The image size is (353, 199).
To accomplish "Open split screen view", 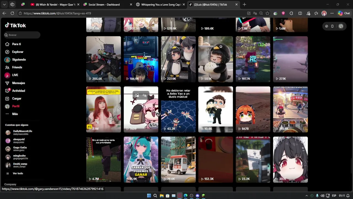I will pos(300,13).
